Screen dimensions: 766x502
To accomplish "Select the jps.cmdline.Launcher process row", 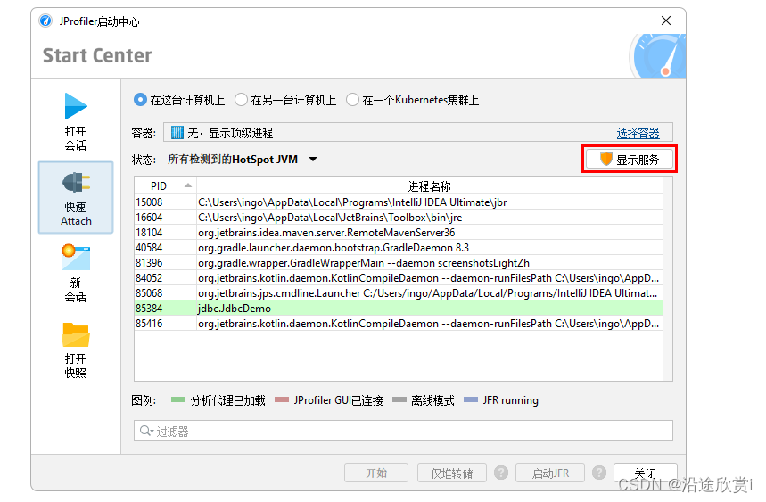I will (x=399, y=293).
